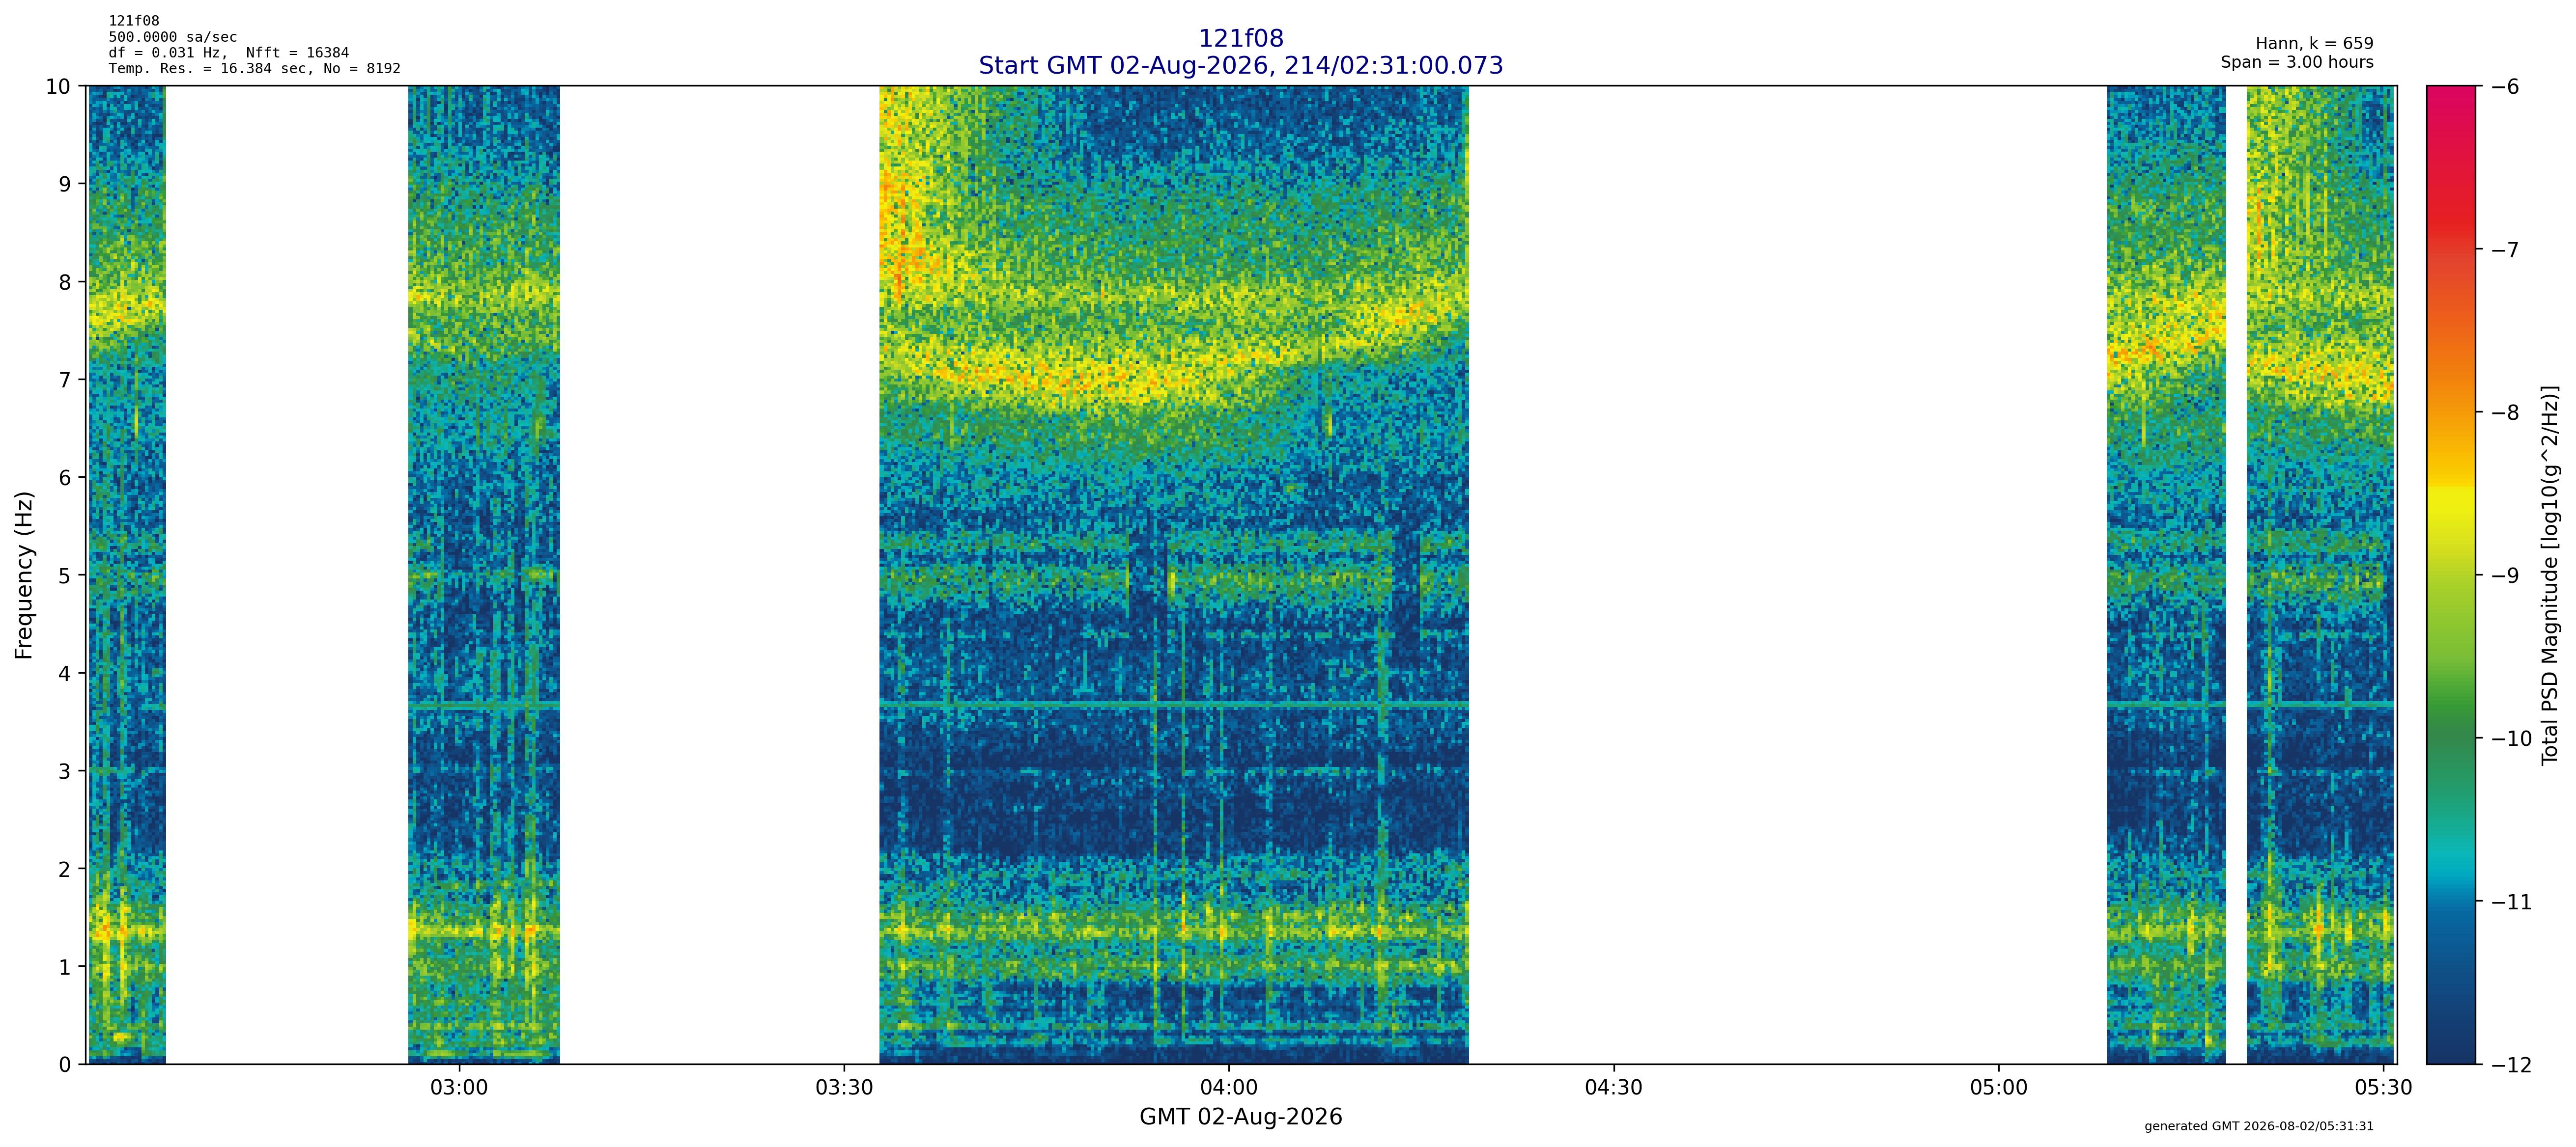Click the "04:30" time tick label
2576x1147 pixels.
click(1614, 1087)
